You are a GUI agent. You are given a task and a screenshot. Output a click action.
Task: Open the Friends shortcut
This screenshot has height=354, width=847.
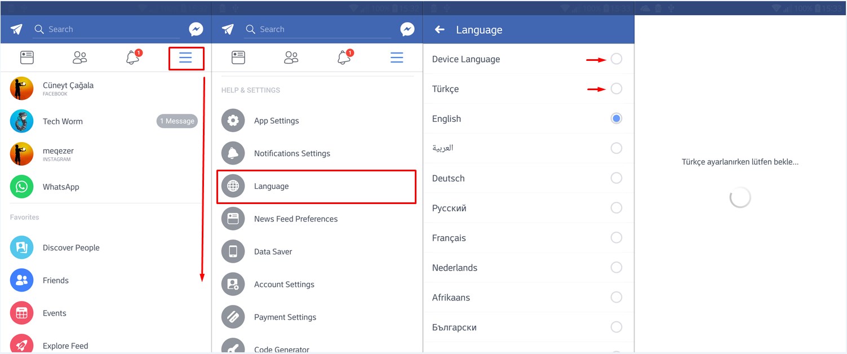55,280
